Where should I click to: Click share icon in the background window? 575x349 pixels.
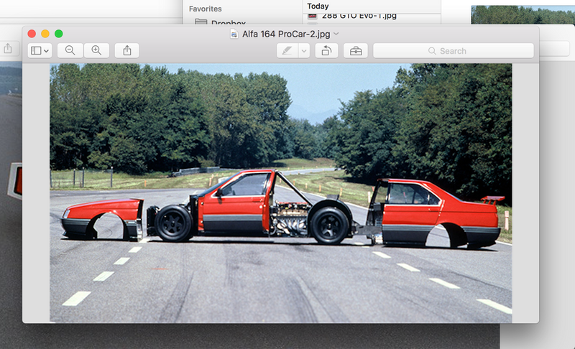tap(8, 48)
